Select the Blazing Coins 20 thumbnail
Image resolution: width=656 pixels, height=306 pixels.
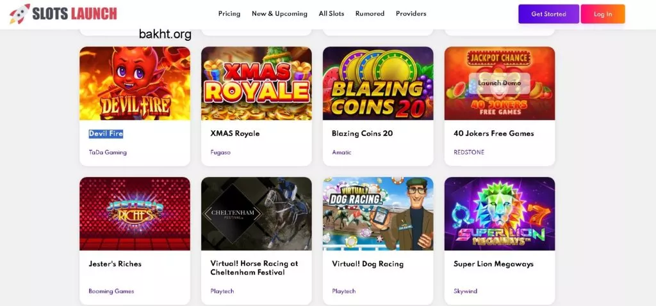[378, 83]
